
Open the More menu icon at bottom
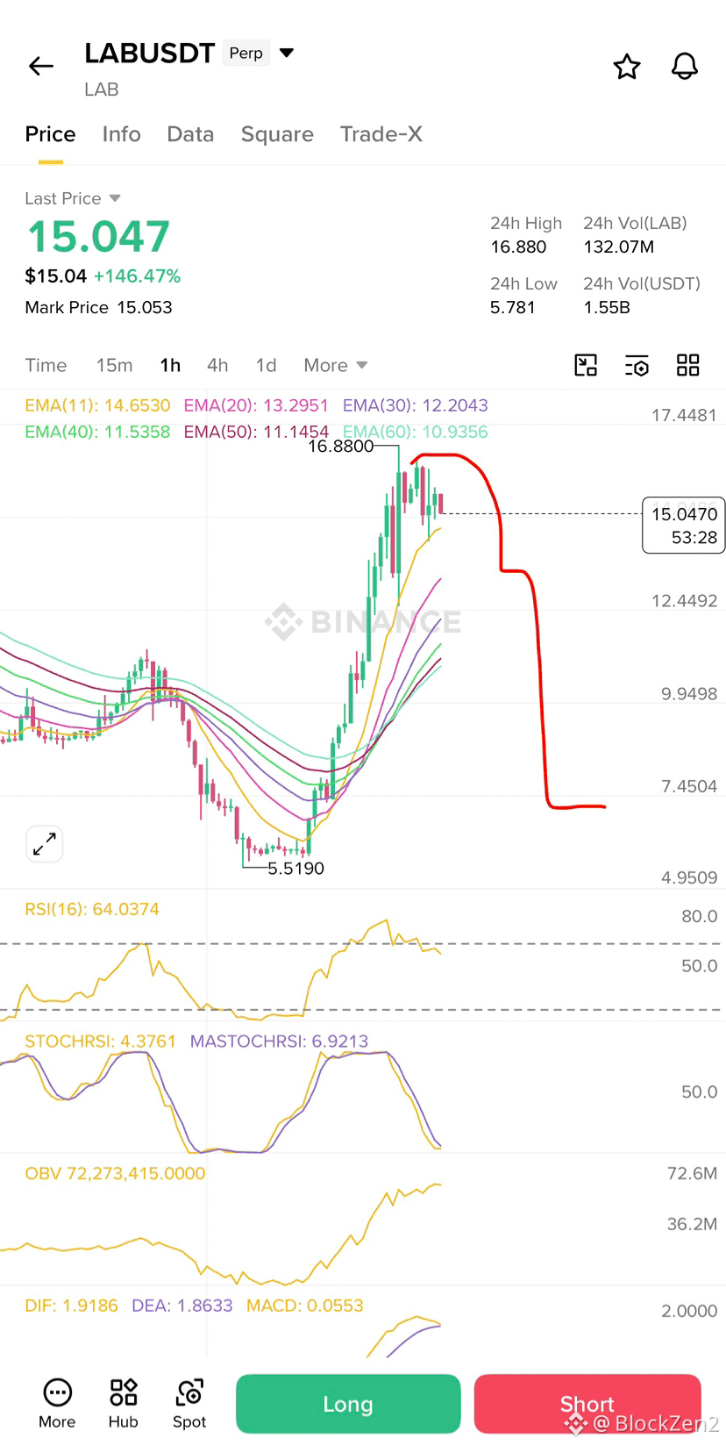click(x=57, y=1403)
